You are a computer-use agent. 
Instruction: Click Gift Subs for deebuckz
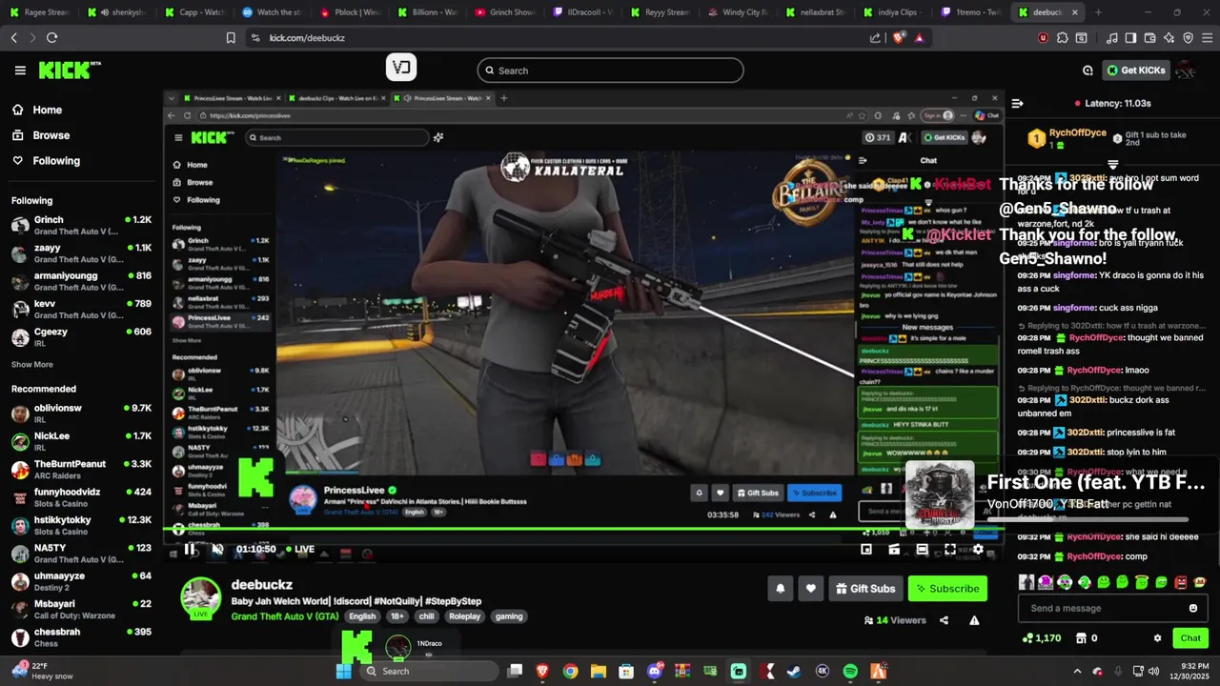point(865,589)
